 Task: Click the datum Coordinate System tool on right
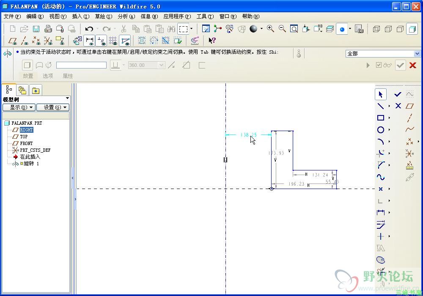click(x=409, y=153)
